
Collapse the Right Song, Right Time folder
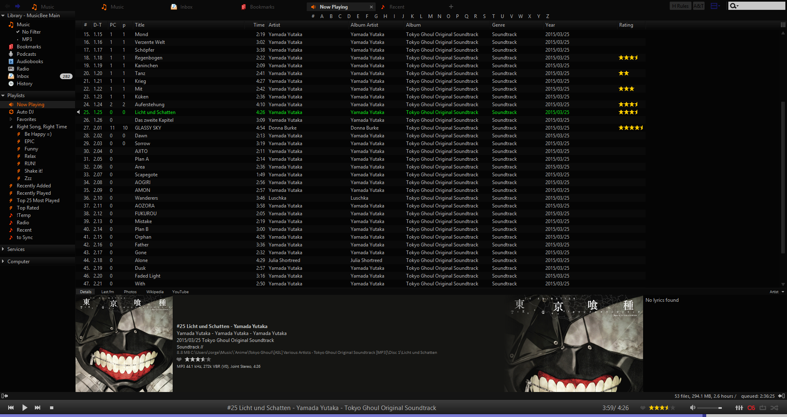click(11, 127)
